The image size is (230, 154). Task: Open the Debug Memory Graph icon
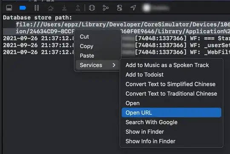click(106, 8)
